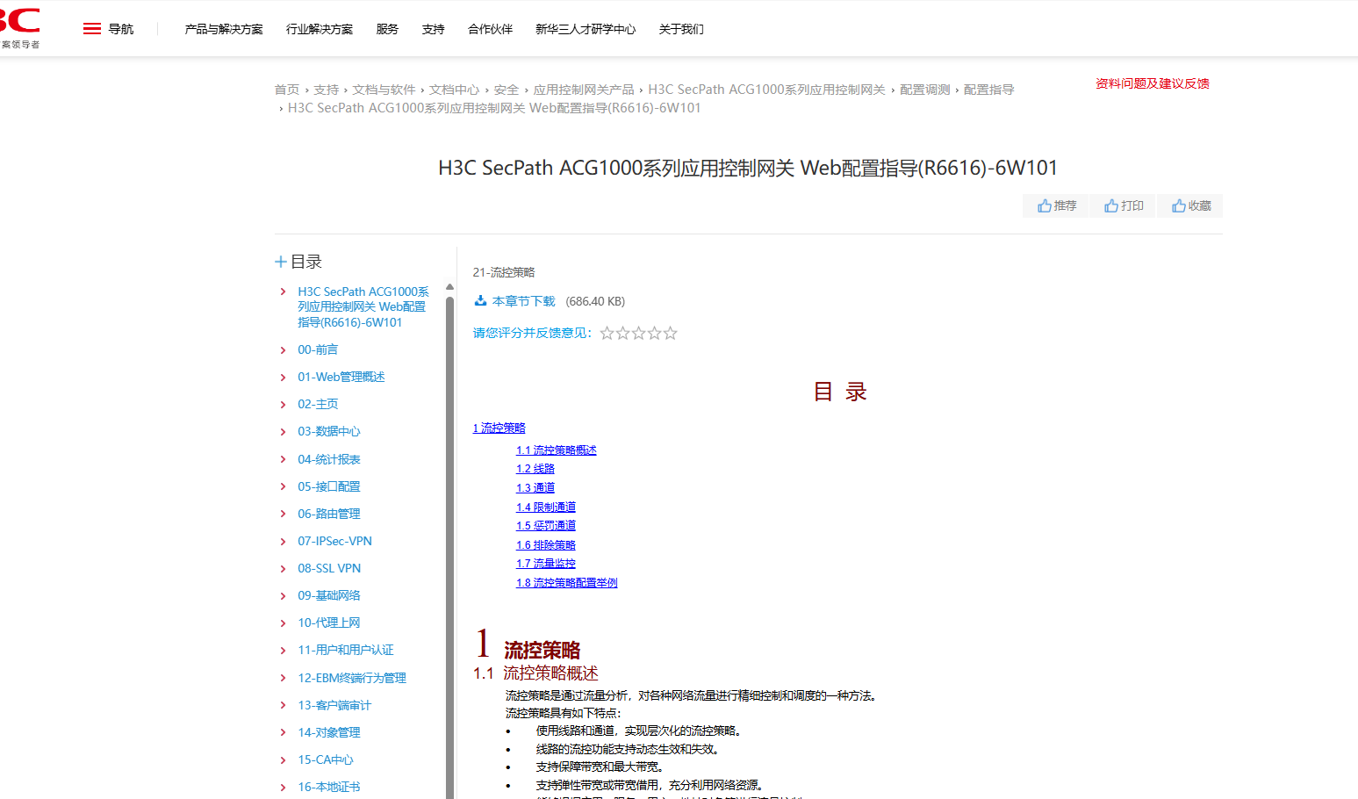Jump to section 1.8 流控策略配置举例
1358x799 pixels.
point(567,583)
